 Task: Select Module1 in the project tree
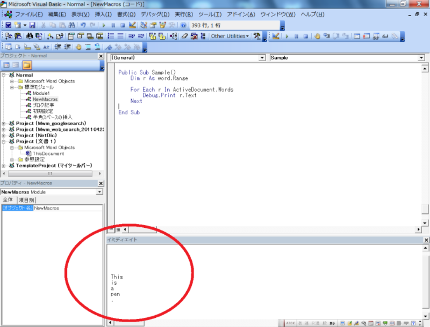pos(41,93)
